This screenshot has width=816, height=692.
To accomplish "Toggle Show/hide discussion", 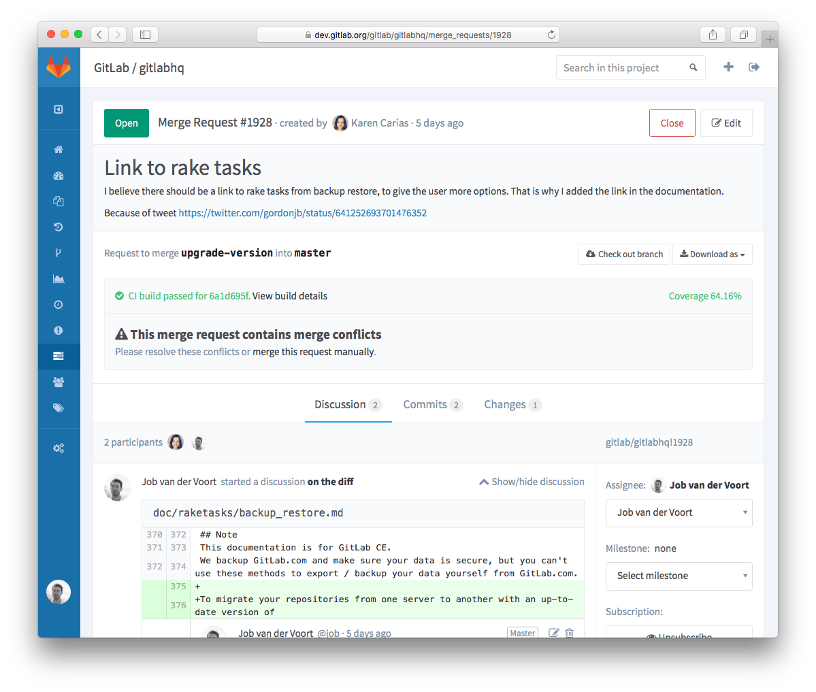I will 532,482.
